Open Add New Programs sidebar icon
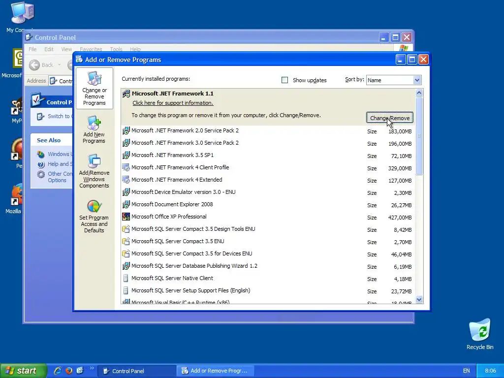Image resolution: width=504 pixels, height=378 pixels. tap(94, 123)
